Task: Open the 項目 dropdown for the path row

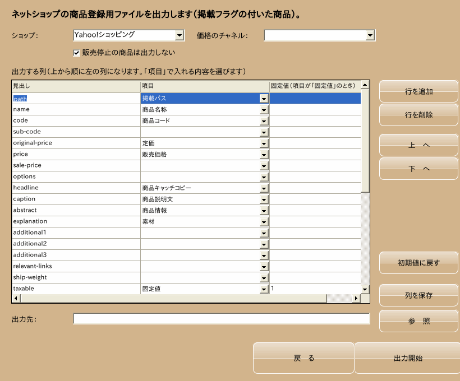Action: coord(264,99)
